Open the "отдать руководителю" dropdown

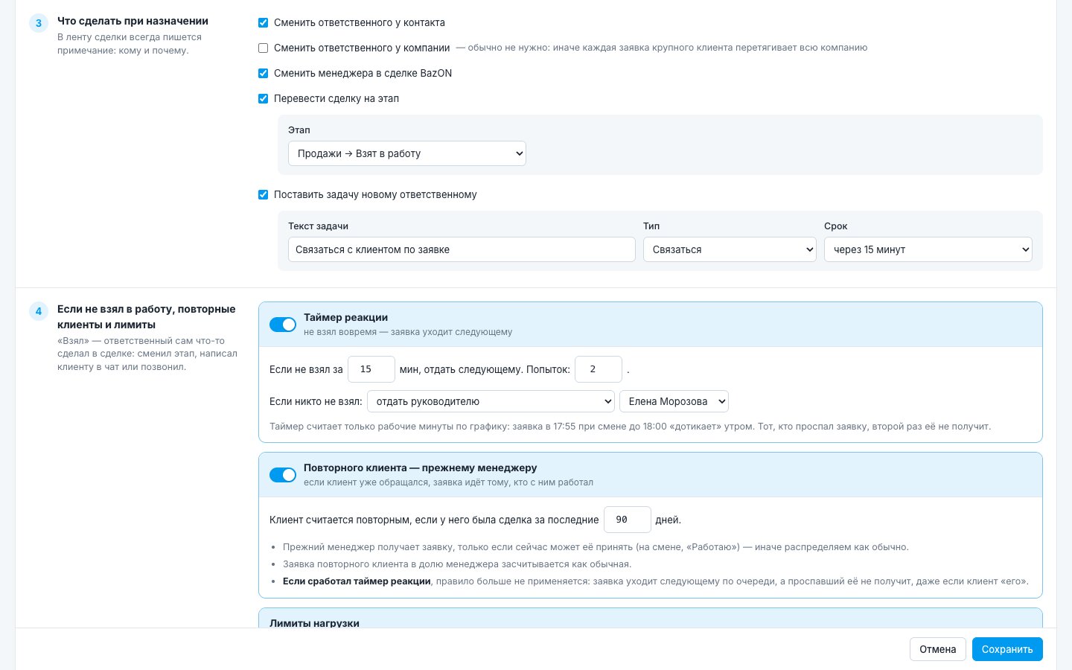(x=491, y=401)
